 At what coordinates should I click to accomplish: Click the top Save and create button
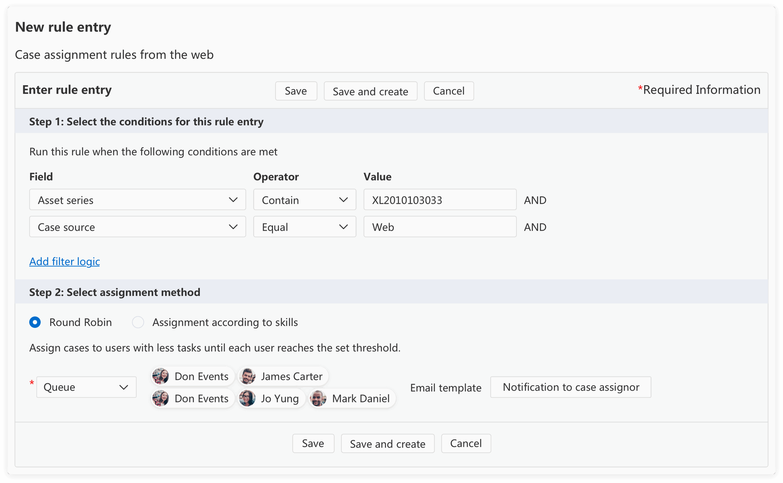pyautogui.click(x=370, y=91)
